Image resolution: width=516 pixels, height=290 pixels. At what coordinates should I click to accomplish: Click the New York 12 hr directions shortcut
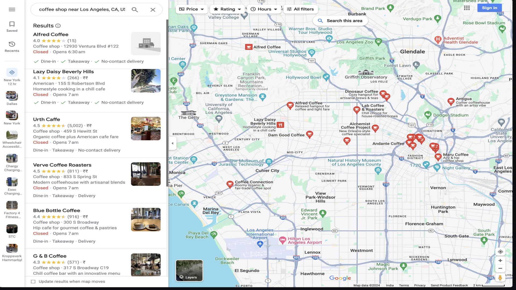(12, 77)
